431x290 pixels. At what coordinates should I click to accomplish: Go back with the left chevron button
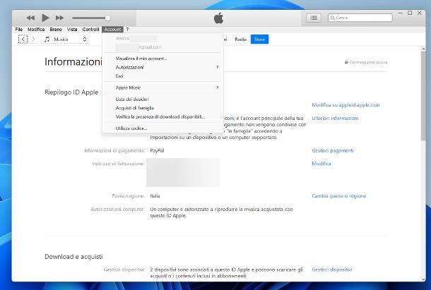(x=23, y=40)
